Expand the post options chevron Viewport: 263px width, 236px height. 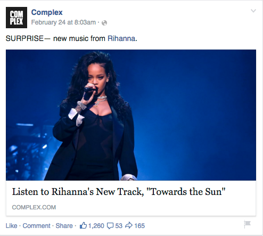click(253, 11)
